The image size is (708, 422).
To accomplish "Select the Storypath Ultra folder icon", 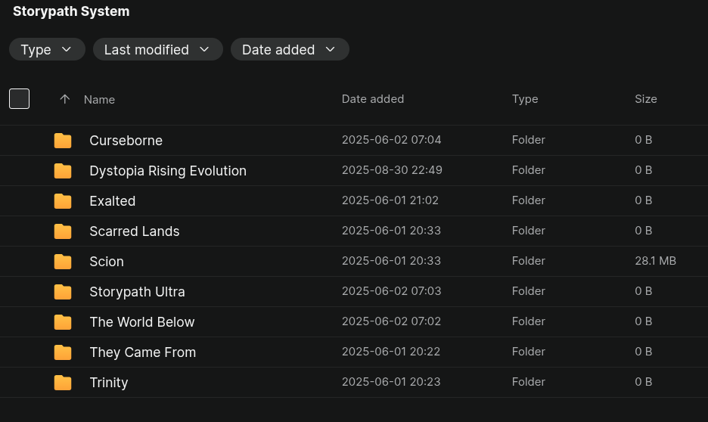I will pos(63,292).
